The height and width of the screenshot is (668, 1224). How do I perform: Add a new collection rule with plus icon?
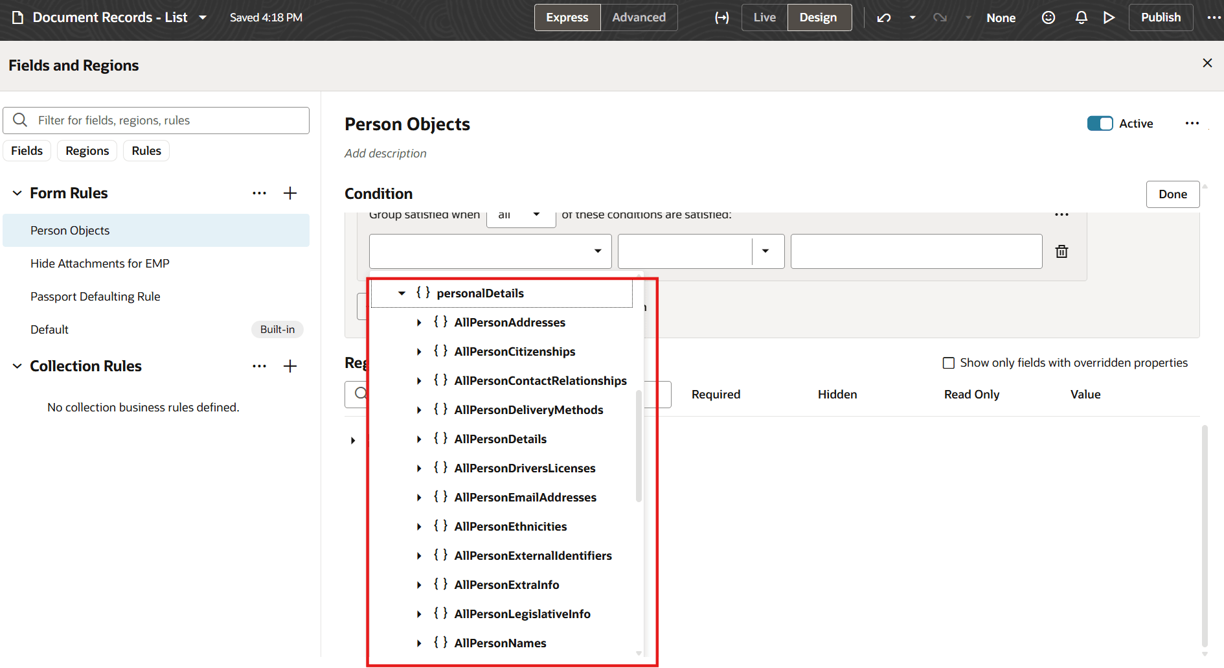click(290, 366)
